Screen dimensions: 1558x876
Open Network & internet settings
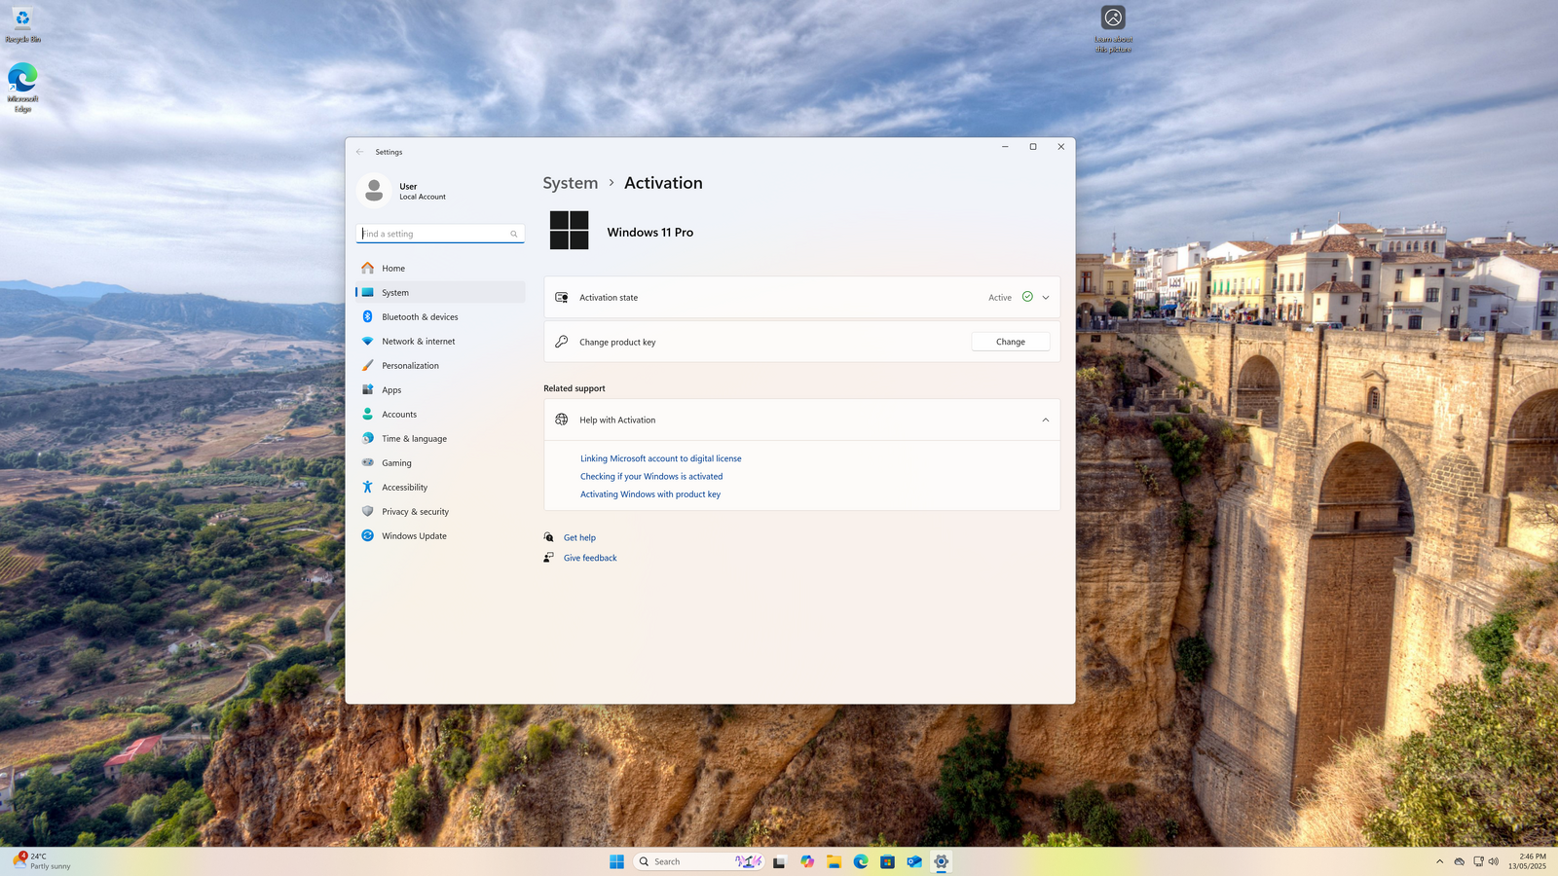coord(440,341)
